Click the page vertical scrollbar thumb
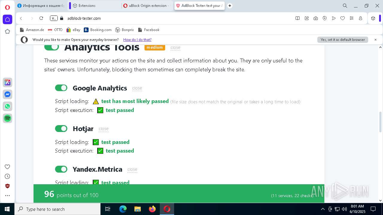Viewport: 383px width, 215px height. [x=381, y=122]
